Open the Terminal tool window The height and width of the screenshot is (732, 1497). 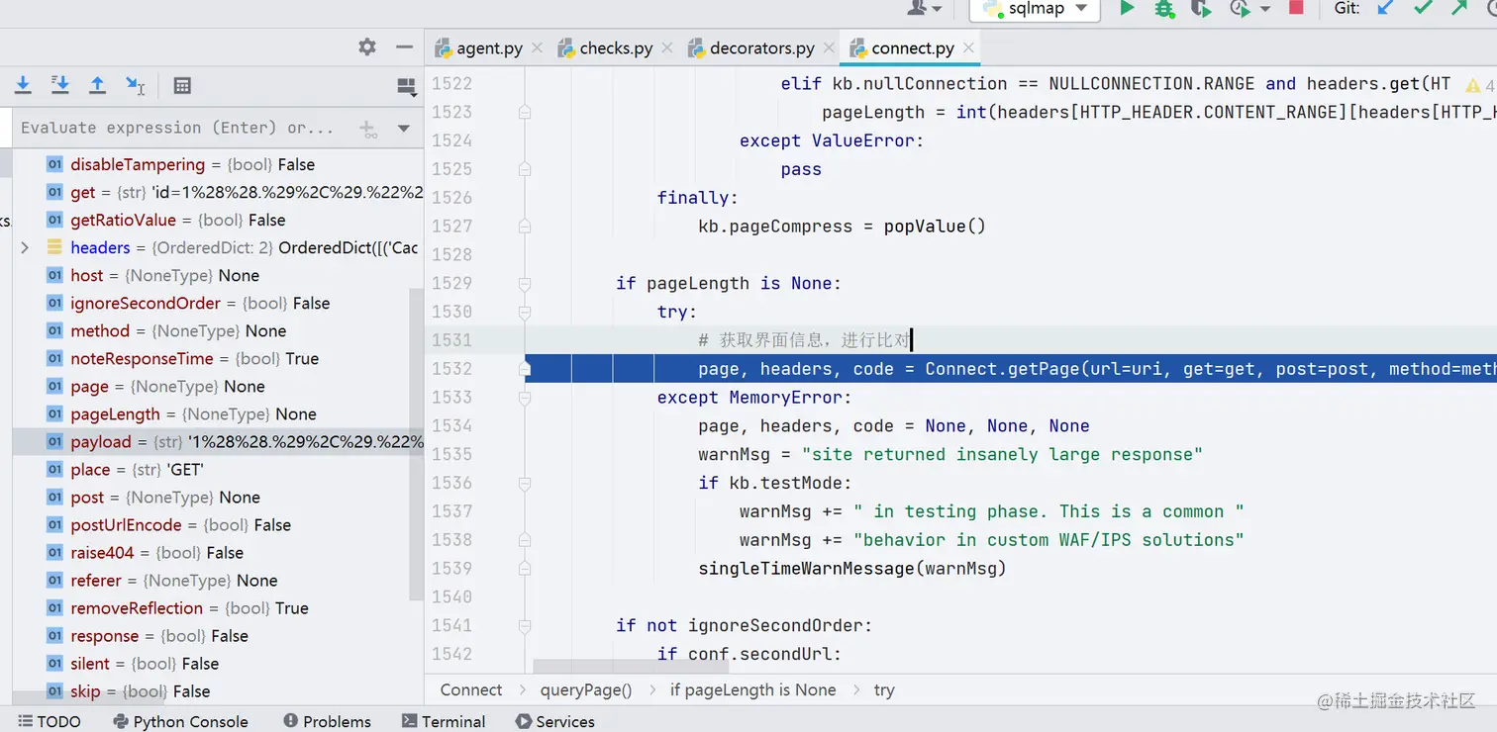(x=443, y=721)
